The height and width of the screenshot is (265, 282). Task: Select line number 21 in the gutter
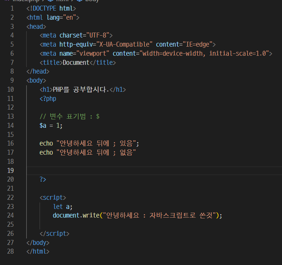10,188
